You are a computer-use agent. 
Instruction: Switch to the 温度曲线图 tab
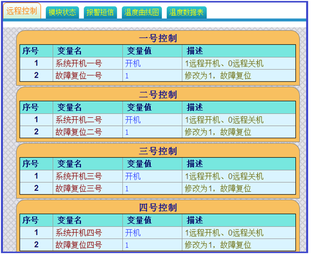(142, 12)
